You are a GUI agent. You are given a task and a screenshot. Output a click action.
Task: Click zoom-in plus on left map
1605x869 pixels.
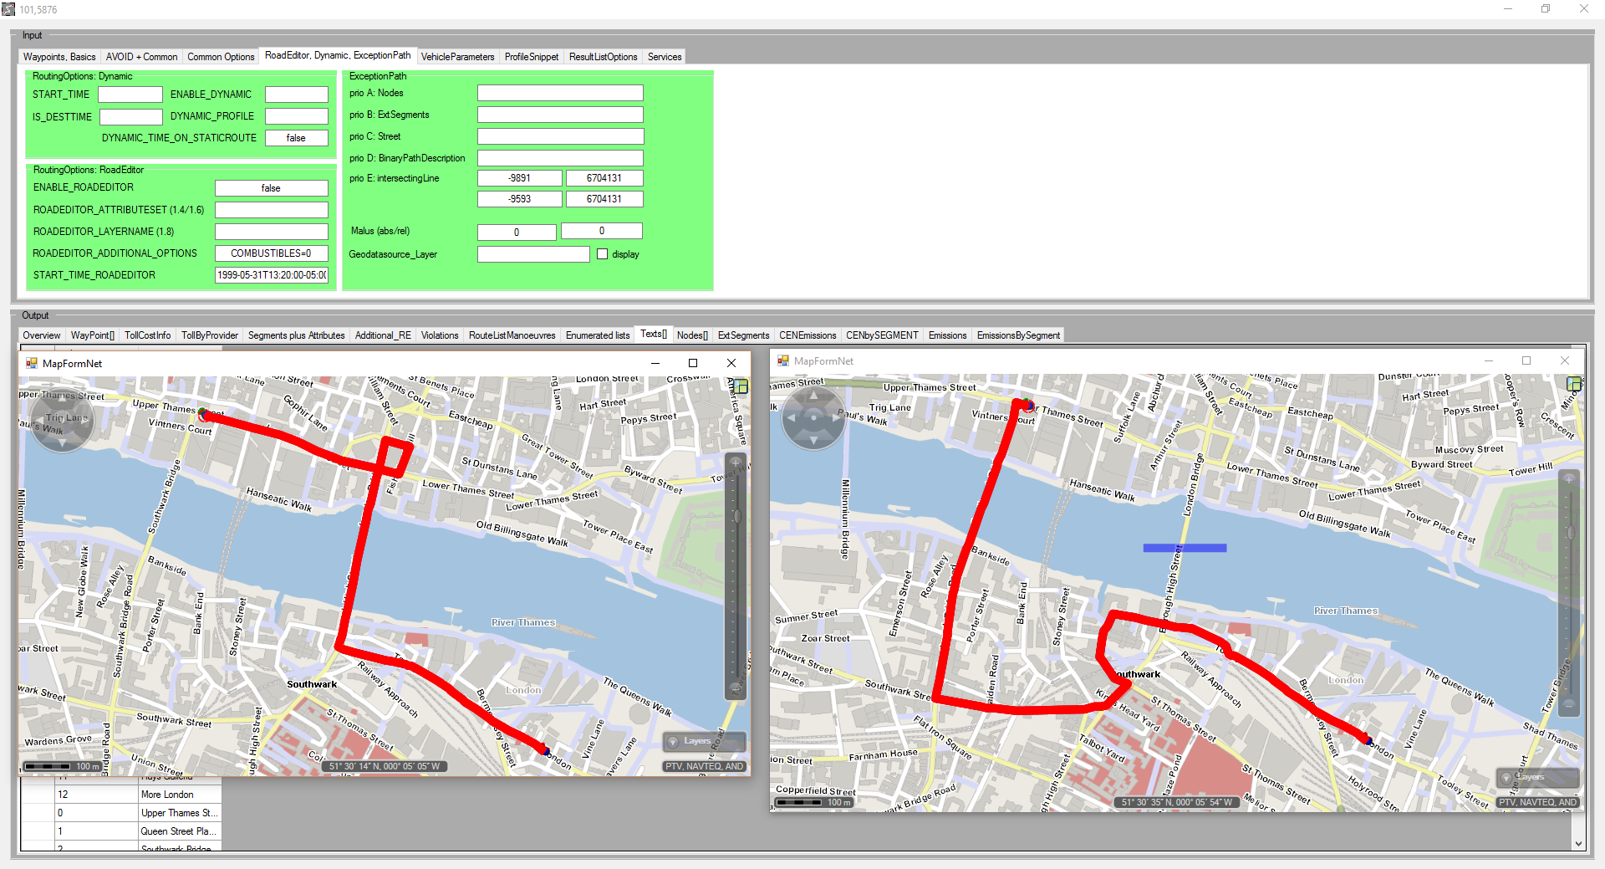click(736, 463)
